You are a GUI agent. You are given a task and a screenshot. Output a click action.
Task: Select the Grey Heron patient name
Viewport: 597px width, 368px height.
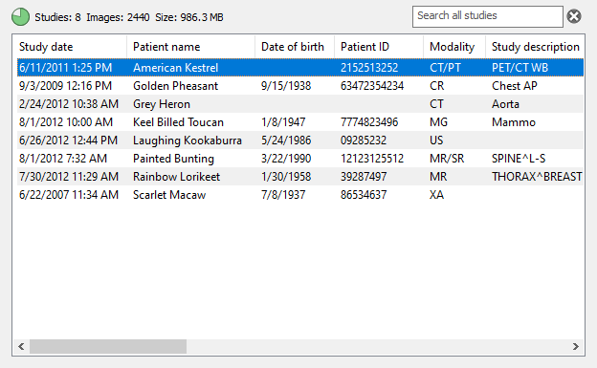(x=162, y=104)
